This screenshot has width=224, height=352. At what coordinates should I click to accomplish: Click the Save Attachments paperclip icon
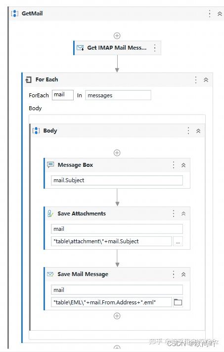[x=50, y=213]
